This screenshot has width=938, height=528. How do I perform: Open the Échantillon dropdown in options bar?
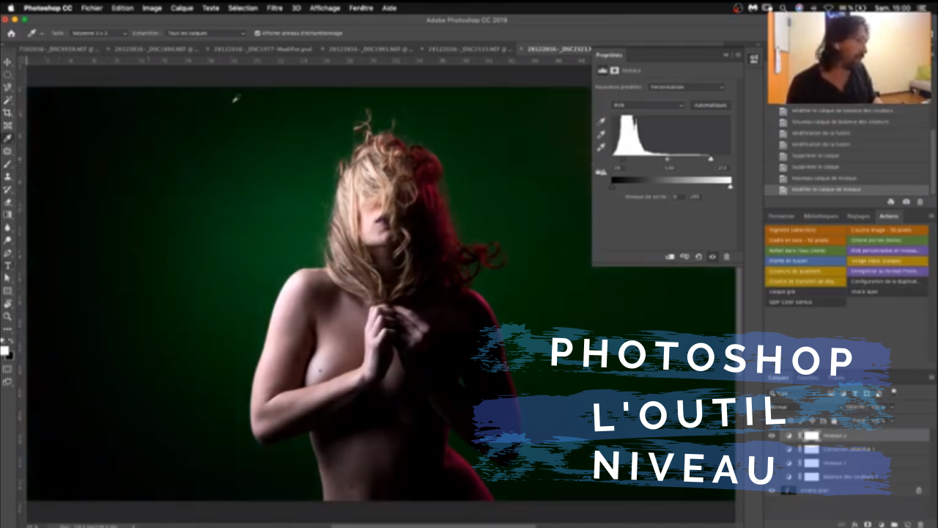(206, 33)
